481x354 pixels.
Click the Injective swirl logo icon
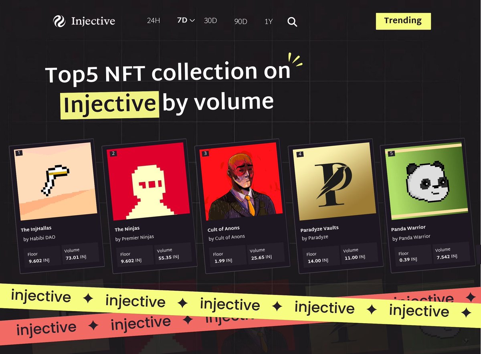[59, 21]
